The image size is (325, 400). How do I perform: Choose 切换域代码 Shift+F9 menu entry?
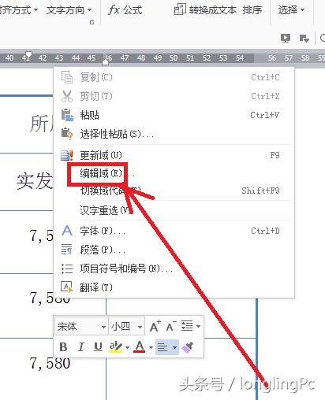click(x=174, y=191)
